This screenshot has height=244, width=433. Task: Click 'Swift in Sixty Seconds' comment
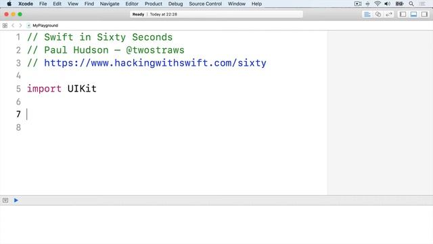click(108, 37)
